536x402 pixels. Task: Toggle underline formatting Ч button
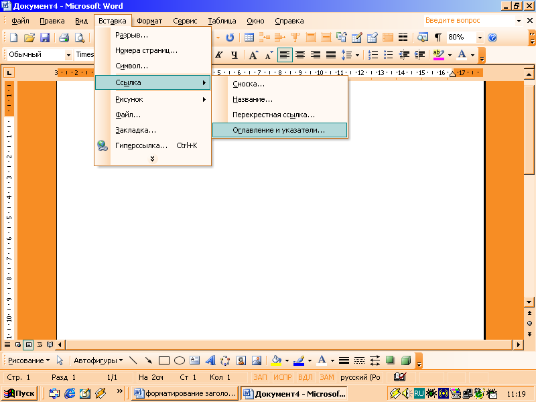[234, 55]
